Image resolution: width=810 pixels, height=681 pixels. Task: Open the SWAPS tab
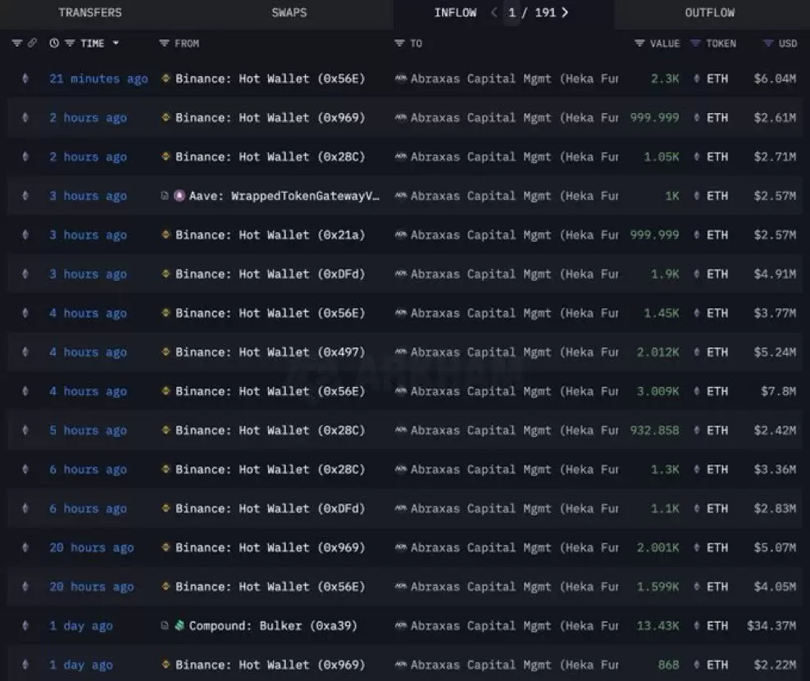[289, 13]
